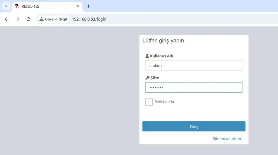Close the RESUL-TEST tab
278x155 pixels.
pos(77,6)
